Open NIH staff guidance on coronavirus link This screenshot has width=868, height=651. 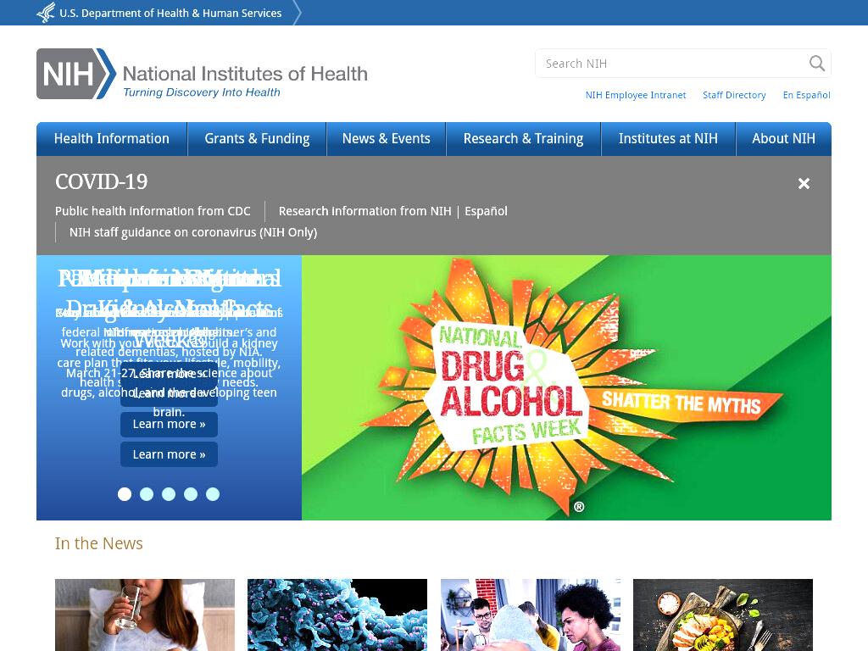click(x=193, y=232)
